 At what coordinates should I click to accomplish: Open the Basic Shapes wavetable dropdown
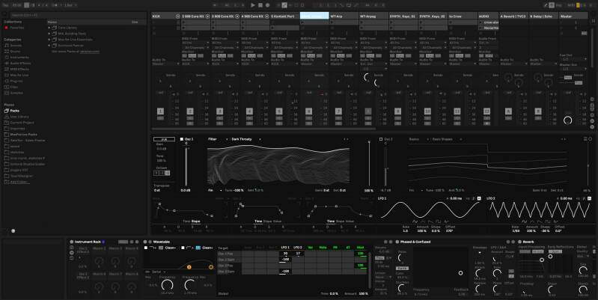(x=442, y=139)
